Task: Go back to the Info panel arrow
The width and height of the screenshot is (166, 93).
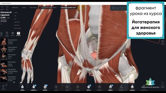Action: click(x=1, y=34)
